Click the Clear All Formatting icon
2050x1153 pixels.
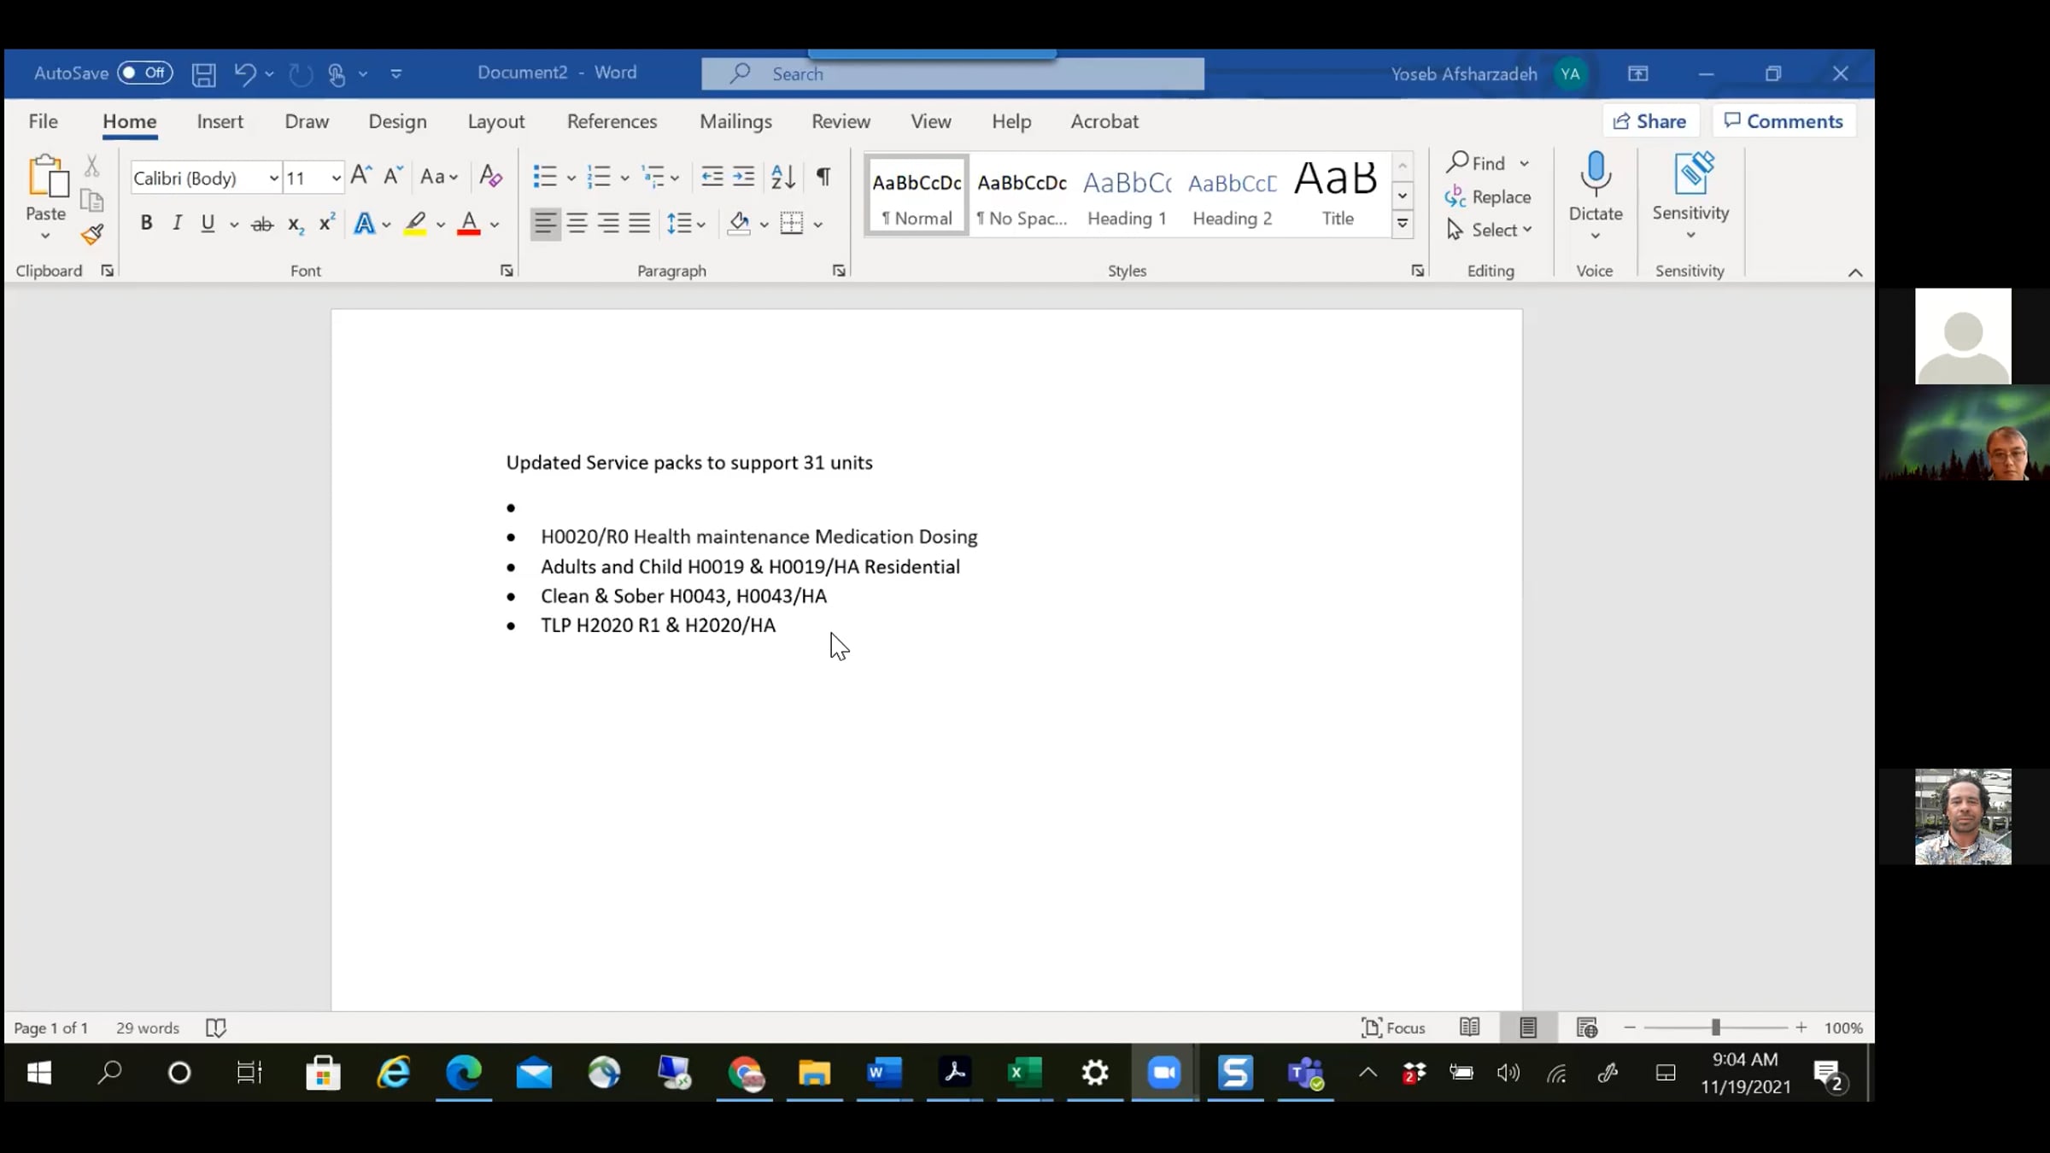point(490,177)
